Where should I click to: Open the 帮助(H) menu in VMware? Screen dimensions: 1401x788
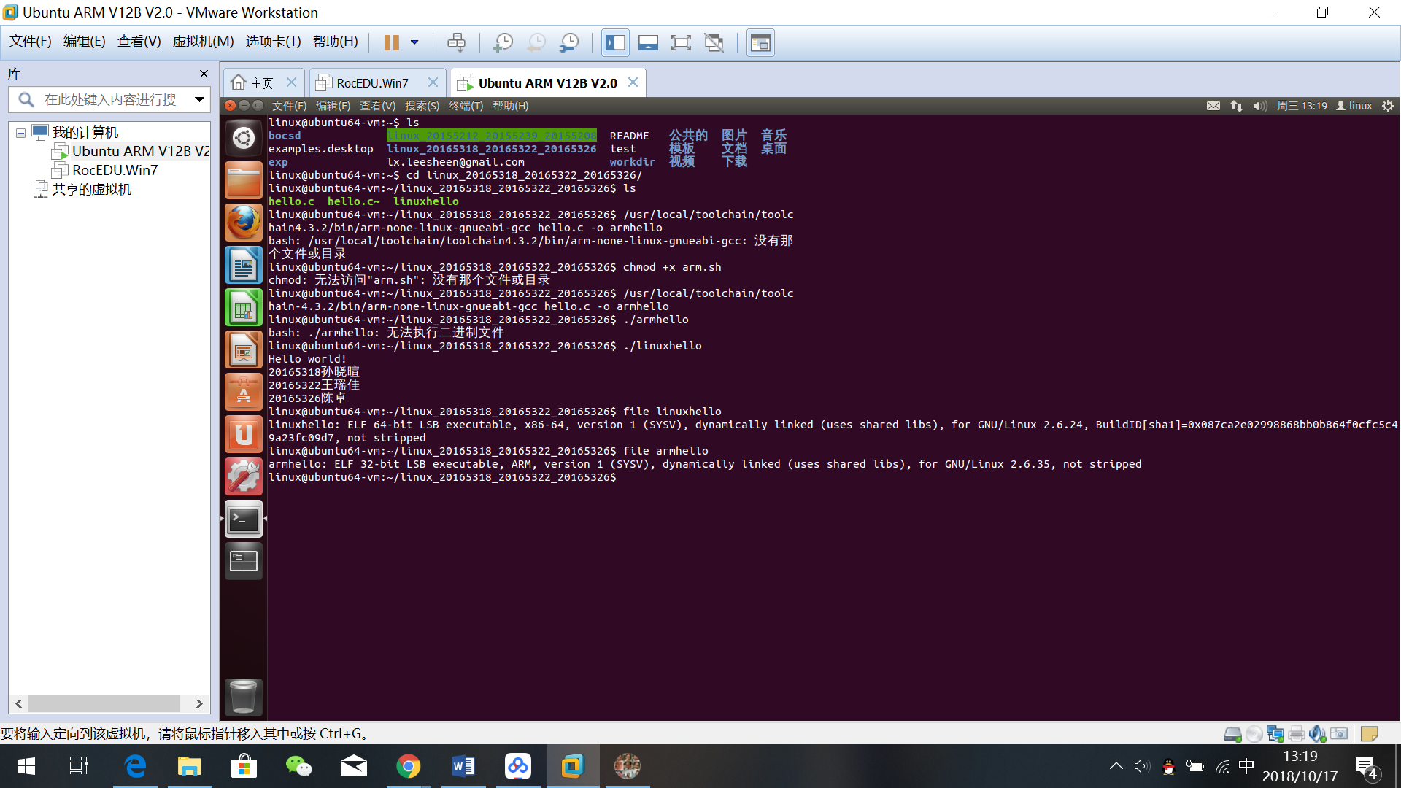click(335, 42)
